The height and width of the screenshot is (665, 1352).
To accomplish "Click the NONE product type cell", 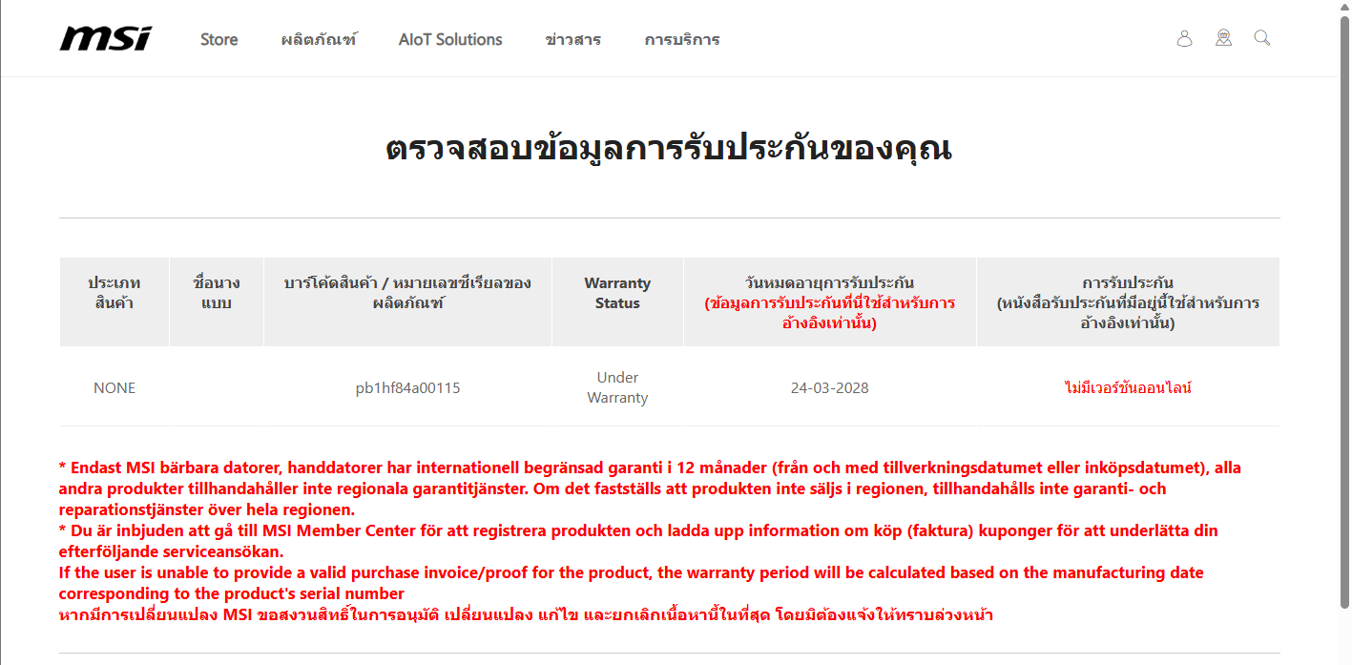I will tap(114, 387).
